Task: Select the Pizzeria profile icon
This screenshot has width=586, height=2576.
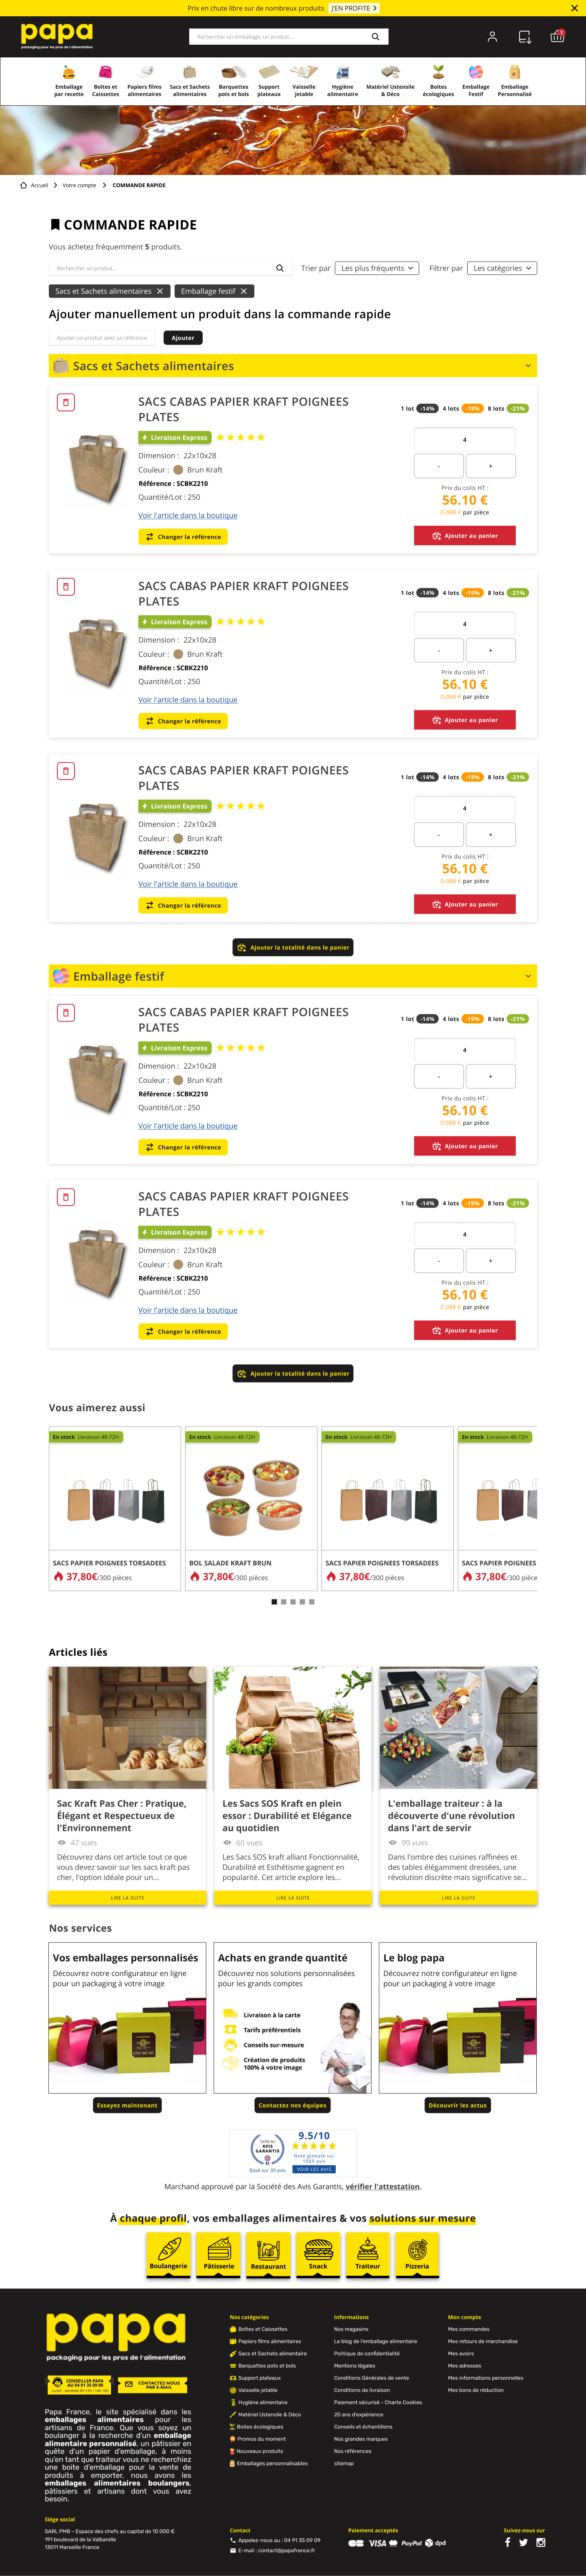Action: pos(417,2251)
